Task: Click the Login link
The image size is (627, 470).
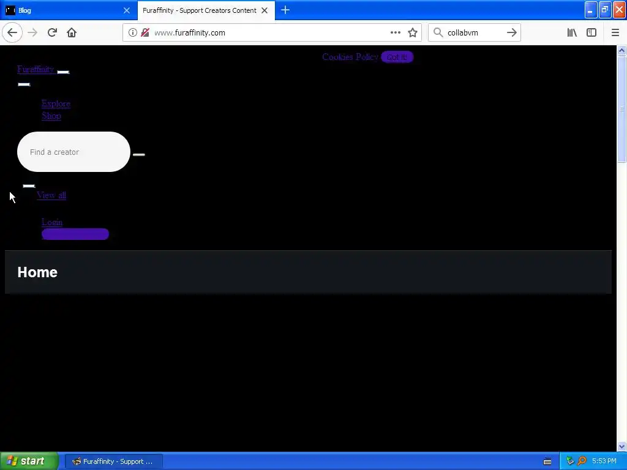Action: point(52,222)
